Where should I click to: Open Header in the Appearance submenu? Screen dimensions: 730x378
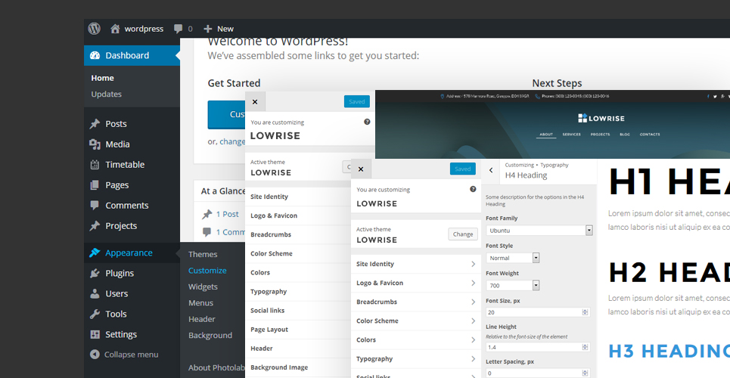pos(201,319)
